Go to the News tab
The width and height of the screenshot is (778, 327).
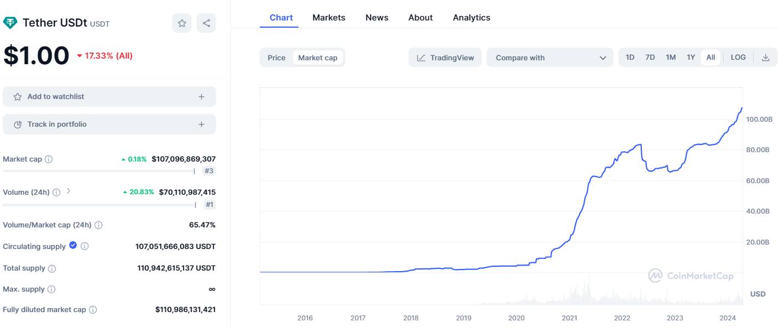pos(377,18)
